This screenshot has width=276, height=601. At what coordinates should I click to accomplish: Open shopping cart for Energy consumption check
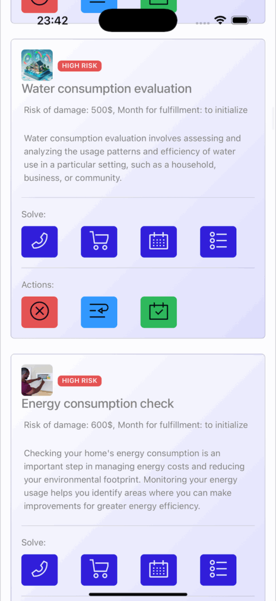pos(99,570)
